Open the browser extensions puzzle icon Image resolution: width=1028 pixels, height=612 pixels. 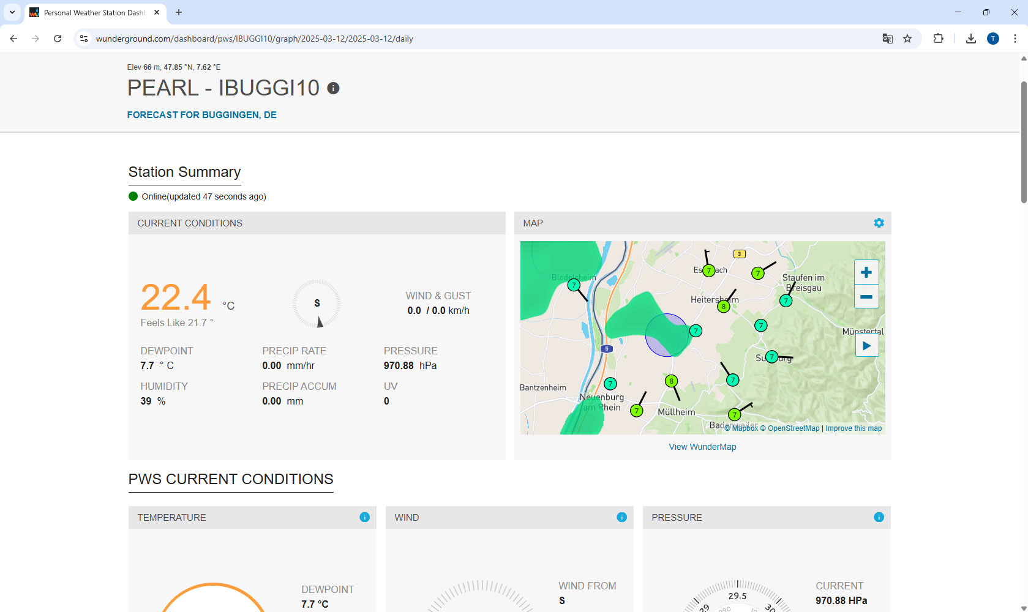point(938,39)
